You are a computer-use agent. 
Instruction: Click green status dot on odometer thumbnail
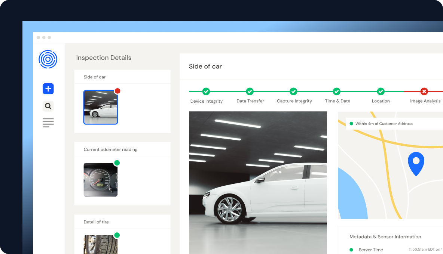(x=117, y=162)
